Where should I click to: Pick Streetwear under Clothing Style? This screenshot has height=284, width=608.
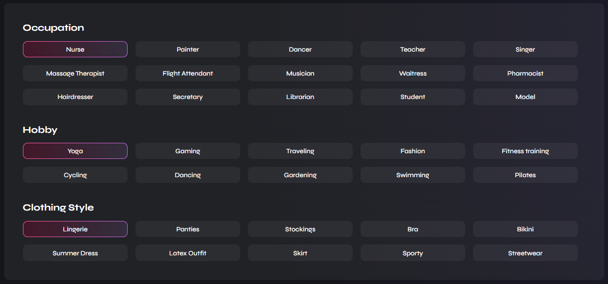point(525,253)
